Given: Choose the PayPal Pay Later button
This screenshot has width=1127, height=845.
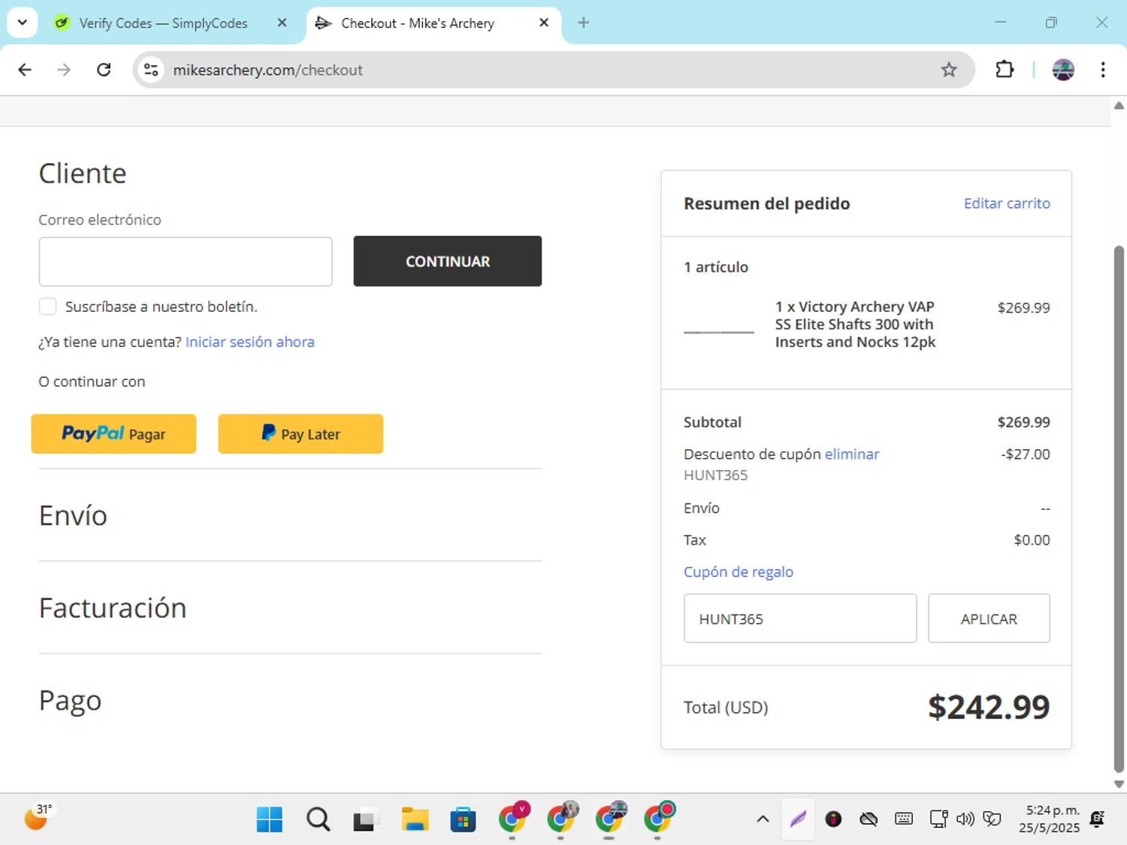Looking at the screenshot, I should click(301, 433).
